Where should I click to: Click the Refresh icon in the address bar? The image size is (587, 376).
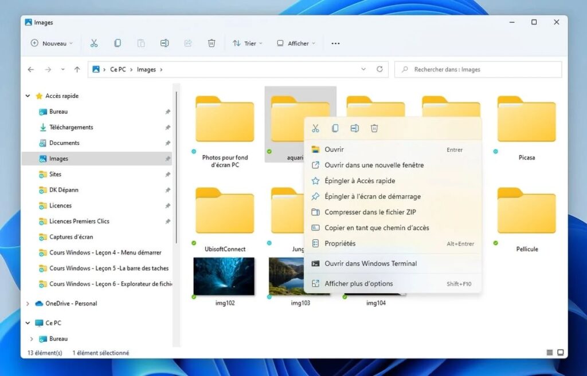[379, 69]
